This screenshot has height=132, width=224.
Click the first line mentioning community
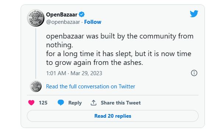(120, 36)
